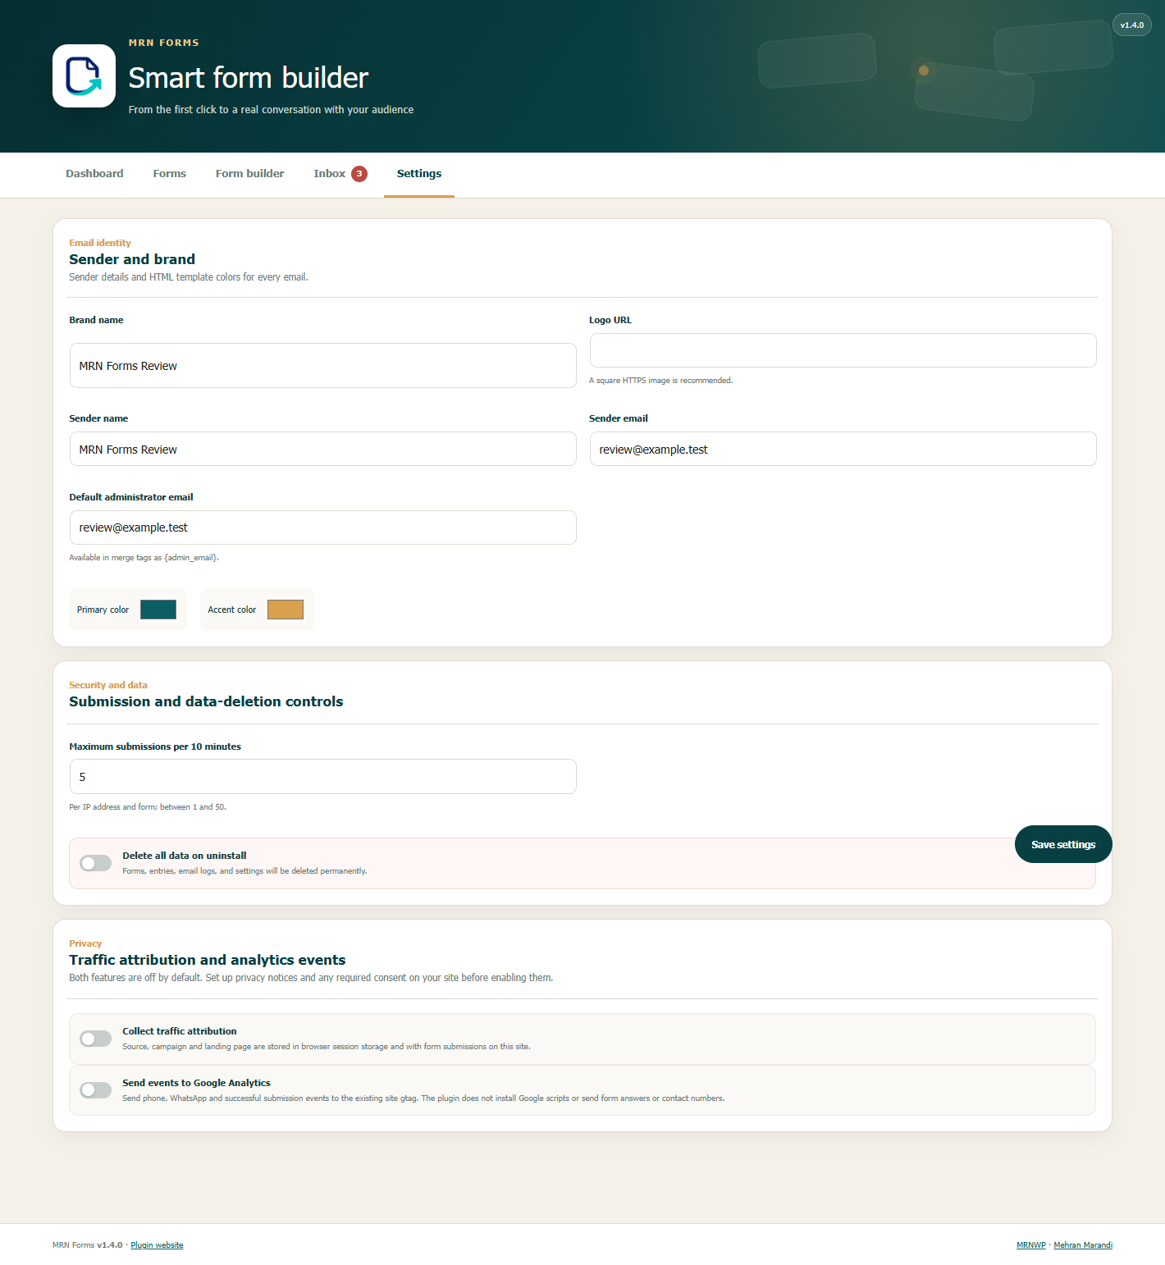
Task: Click into the Logo URL field
Action: 843,350
